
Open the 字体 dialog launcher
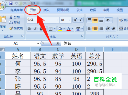tap(82, 36)
